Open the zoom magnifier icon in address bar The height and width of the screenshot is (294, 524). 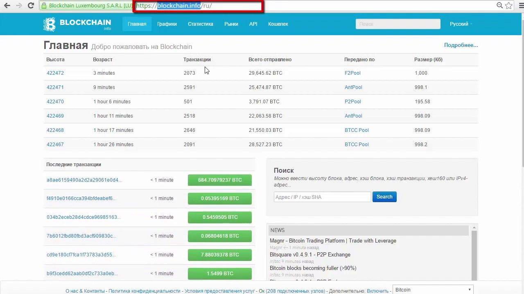tap(500, 6)
